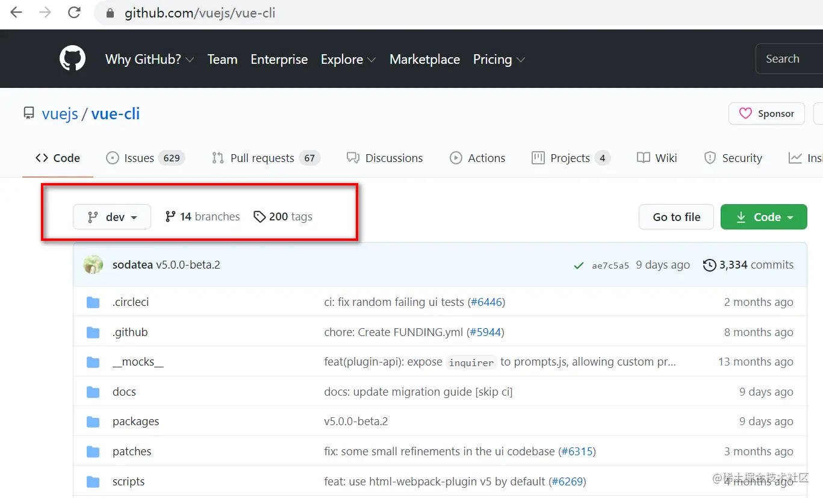Click the GitHub Search input field
This screenshot has width=823, height=498.
(x=789, y=59)
